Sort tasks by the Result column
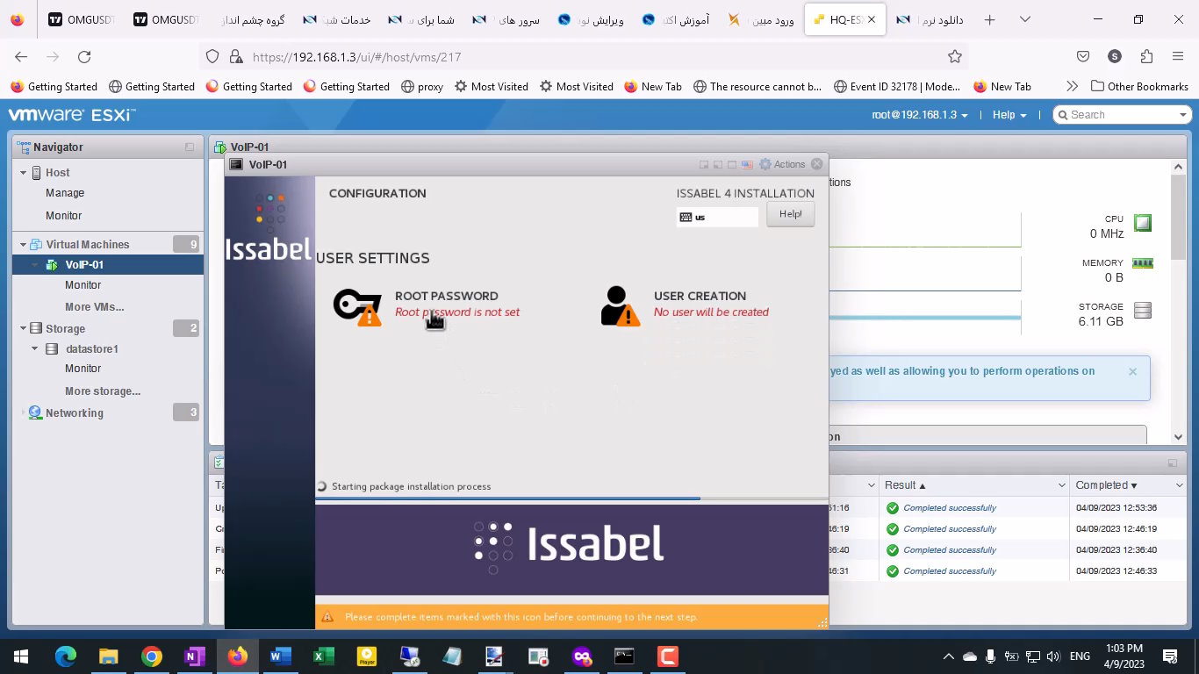The image size is (1199, 674). [904, 485]
